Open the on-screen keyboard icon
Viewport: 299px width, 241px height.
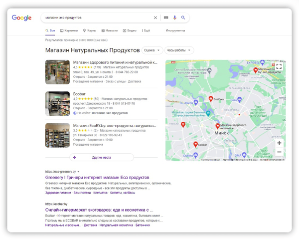[166, 17]
